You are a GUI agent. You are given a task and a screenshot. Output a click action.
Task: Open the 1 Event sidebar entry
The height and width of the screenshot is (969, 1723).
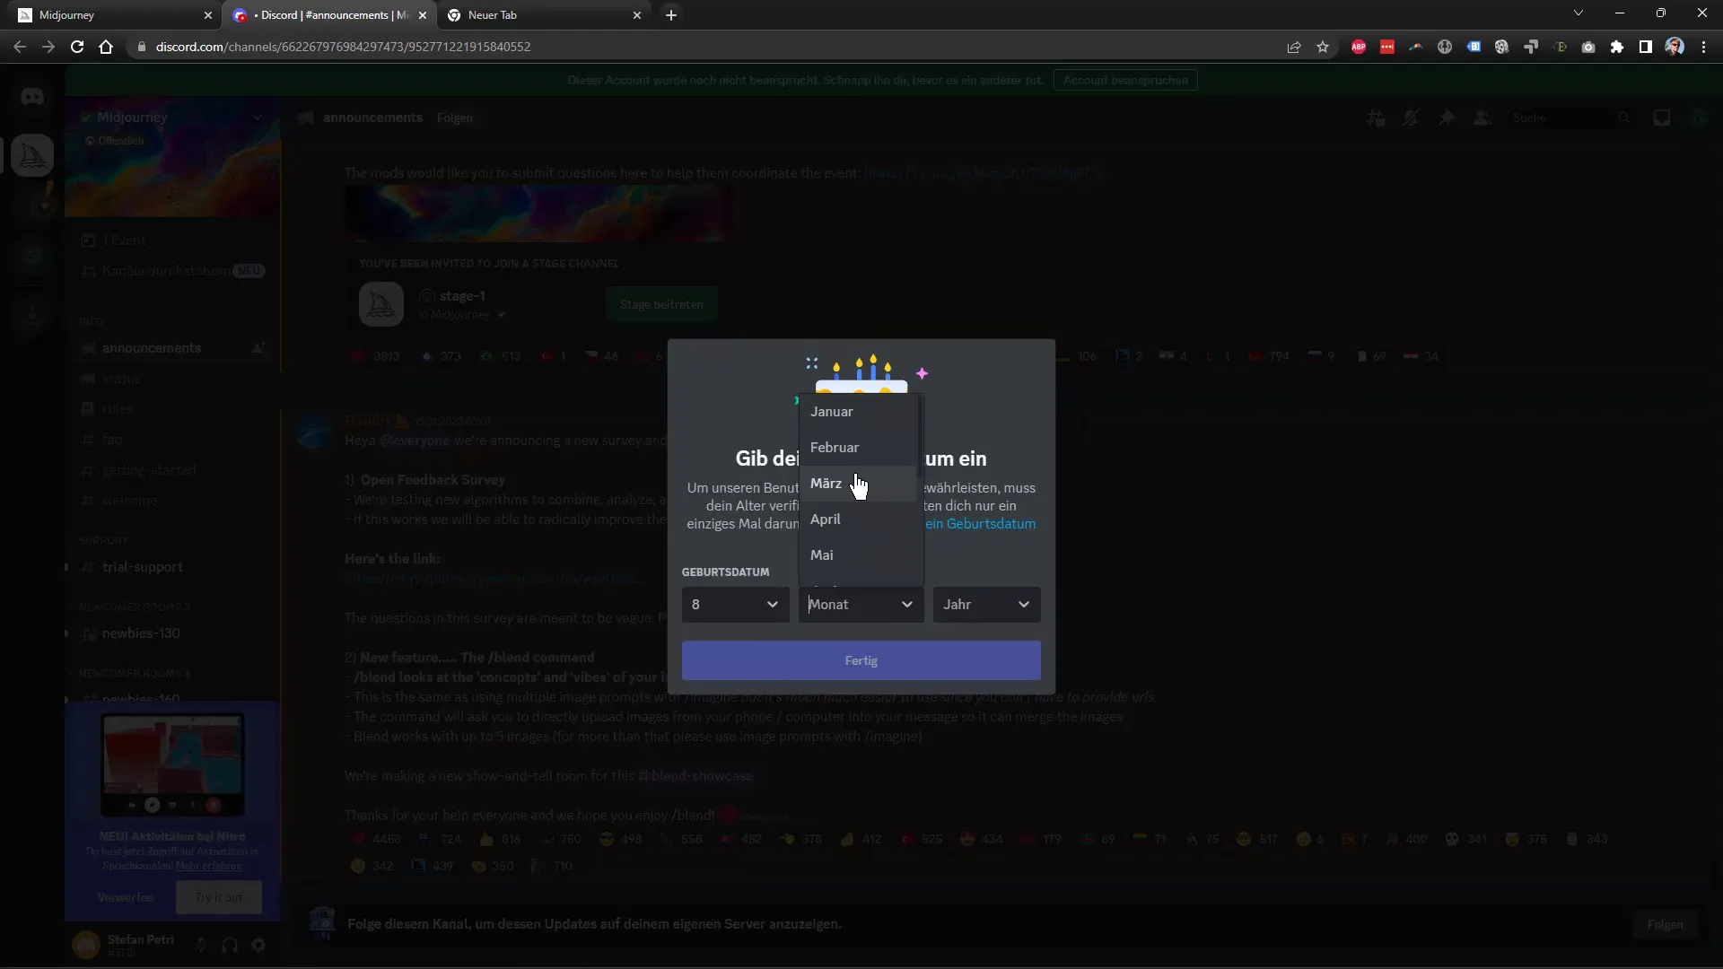172,240
